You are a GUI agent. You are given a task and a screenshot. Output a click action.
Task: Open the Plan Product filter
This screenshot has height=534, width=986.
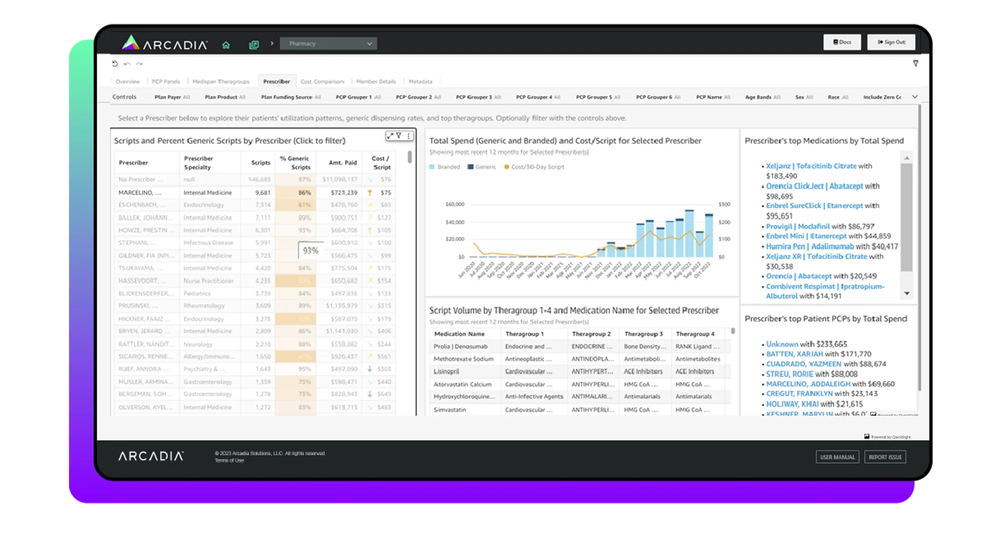225,97
